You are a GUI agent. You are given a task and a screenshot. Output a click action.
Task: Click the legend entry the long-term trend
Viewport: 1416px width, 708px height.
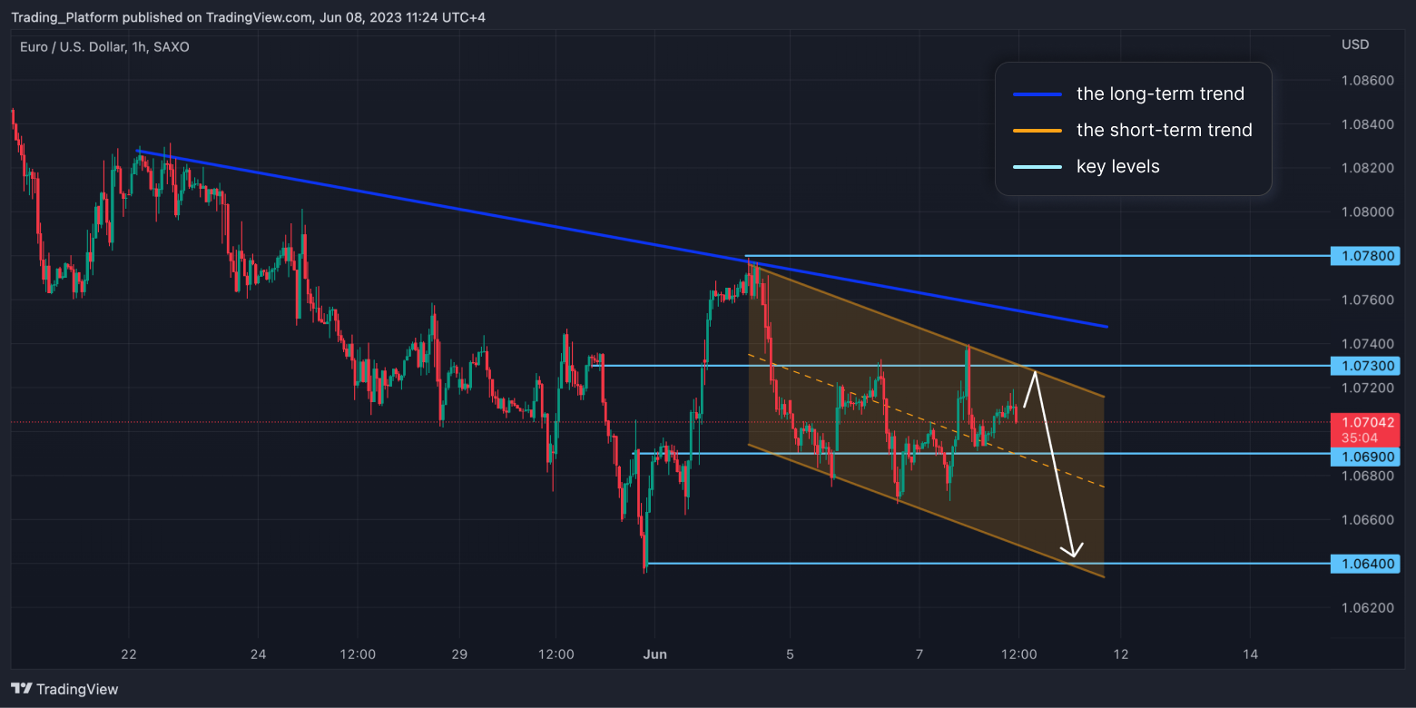(x=1160, y=93)
